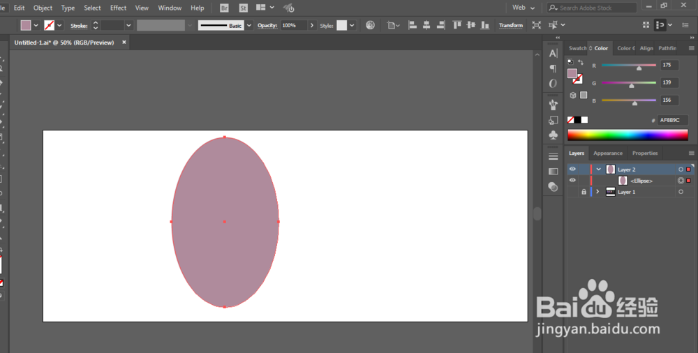Click the G color slider
The width and height of the screenshot is (698, 353).
point(629,82)
